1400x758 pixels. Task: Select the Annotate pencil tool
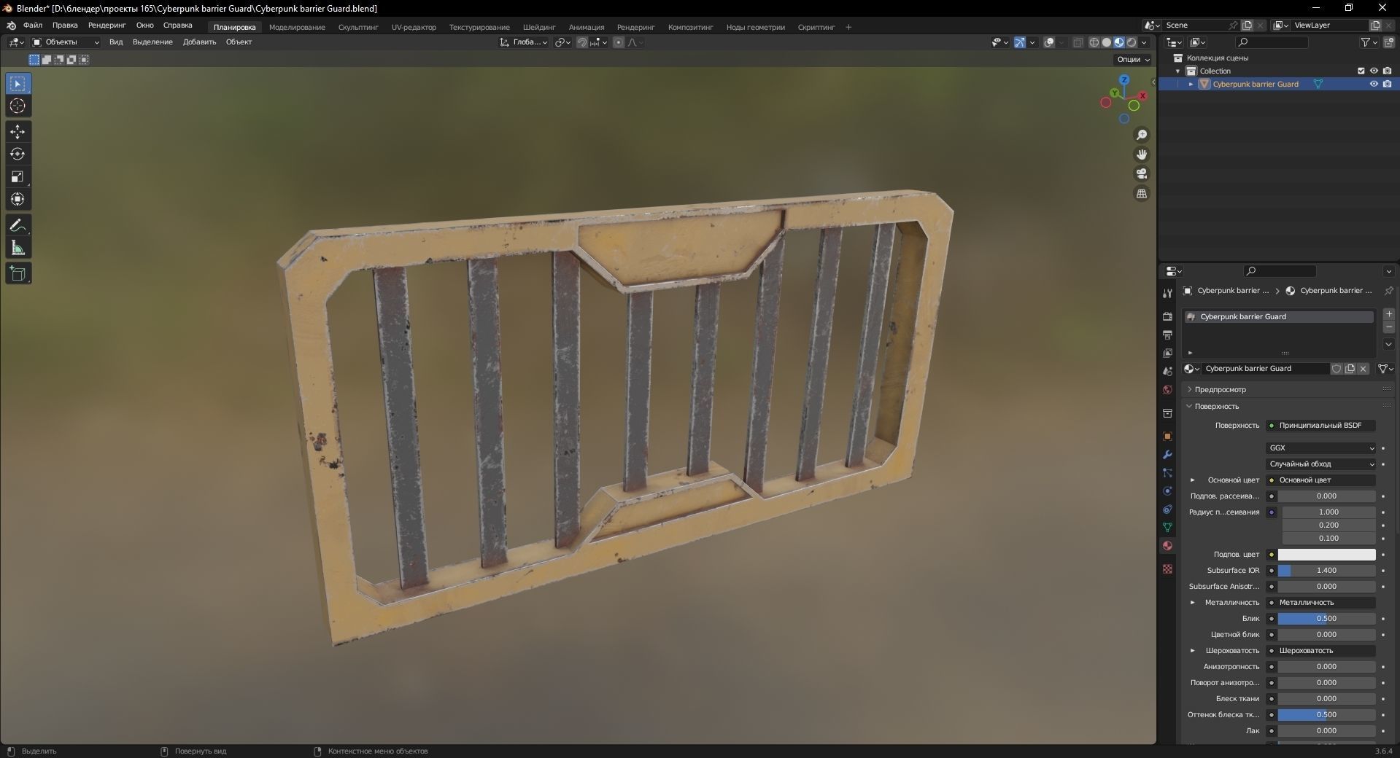(x=18, y=226)
